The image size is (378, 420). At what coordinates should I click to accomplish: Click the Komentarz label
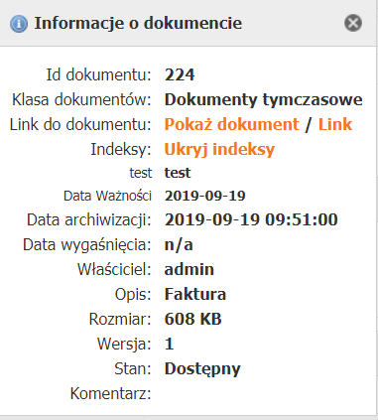pos(110,393)
